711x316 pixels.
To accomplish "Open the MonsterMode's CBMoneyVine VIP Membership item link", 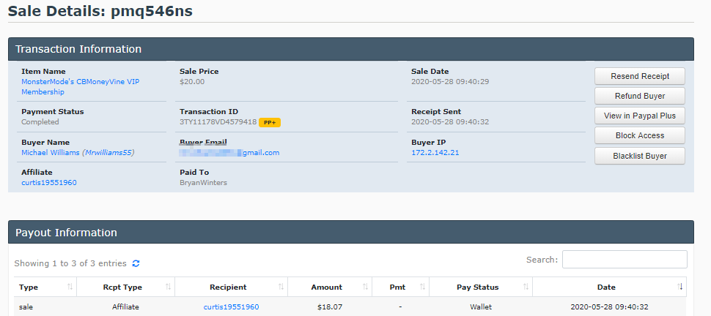I will (x=80, y=87).
